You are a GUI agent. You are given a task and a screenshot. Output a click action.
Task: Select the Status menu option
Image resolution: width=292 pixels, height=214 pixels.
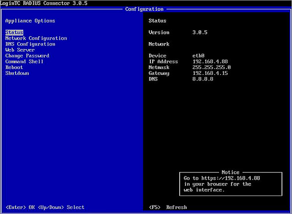[14, 32]
